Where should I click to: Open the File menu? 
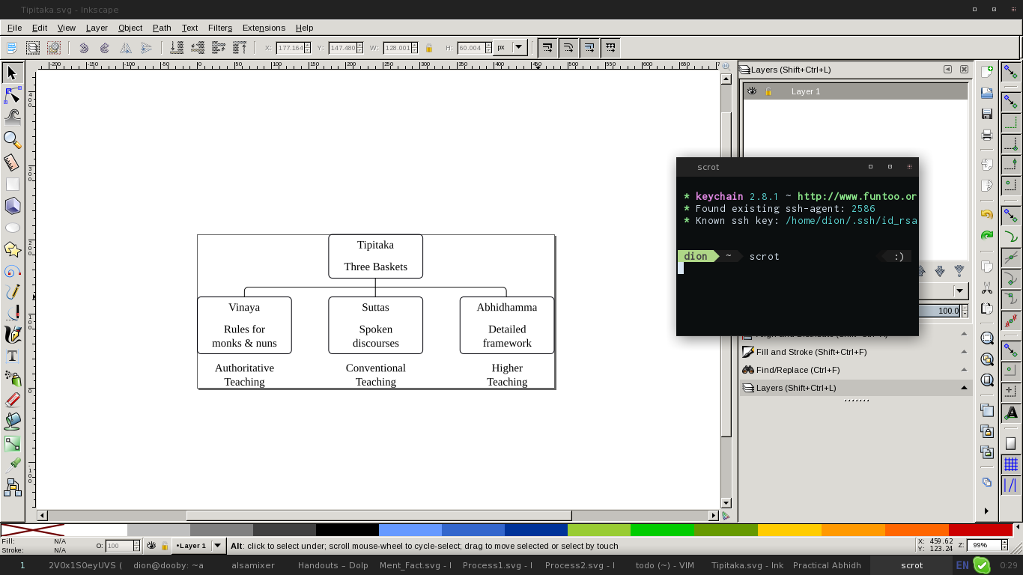14,28
